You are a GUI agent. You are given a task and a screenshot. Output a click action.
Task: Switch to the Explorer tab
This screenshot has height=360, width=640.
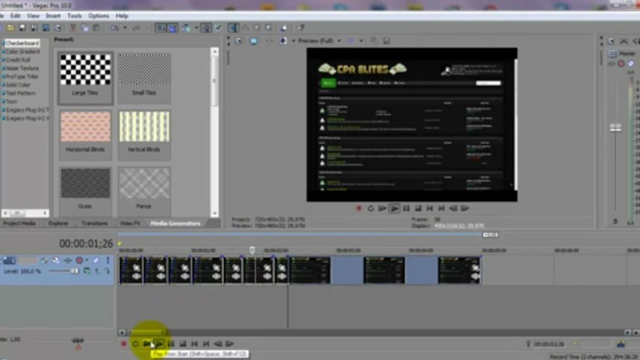(59, 223)
